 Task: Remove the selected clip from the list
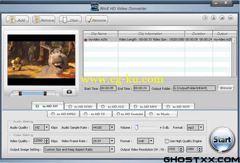click(44, 20)
